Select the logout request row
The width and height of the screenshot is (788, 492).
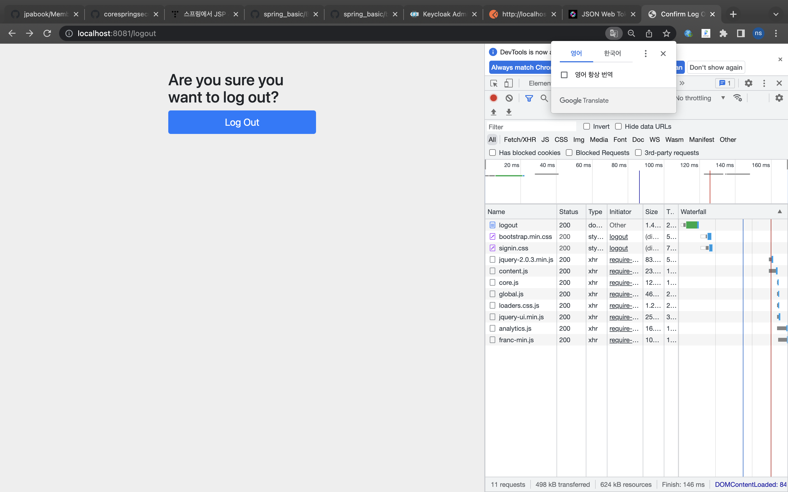coord(636,225)
